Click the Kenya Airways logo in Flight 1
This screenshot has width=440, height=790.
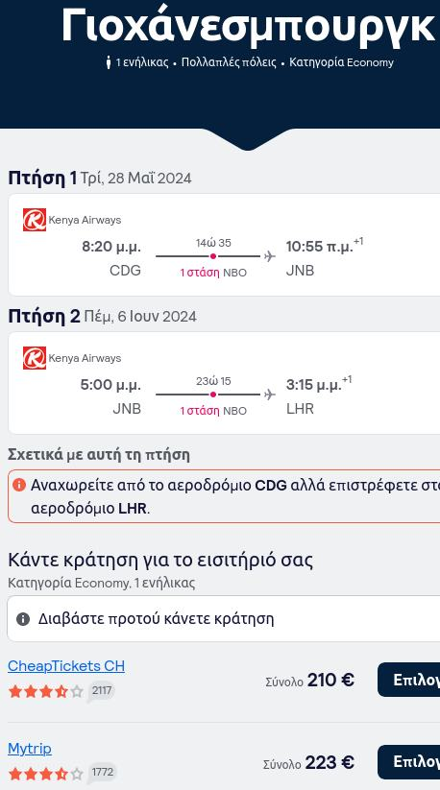coord(35,220)
